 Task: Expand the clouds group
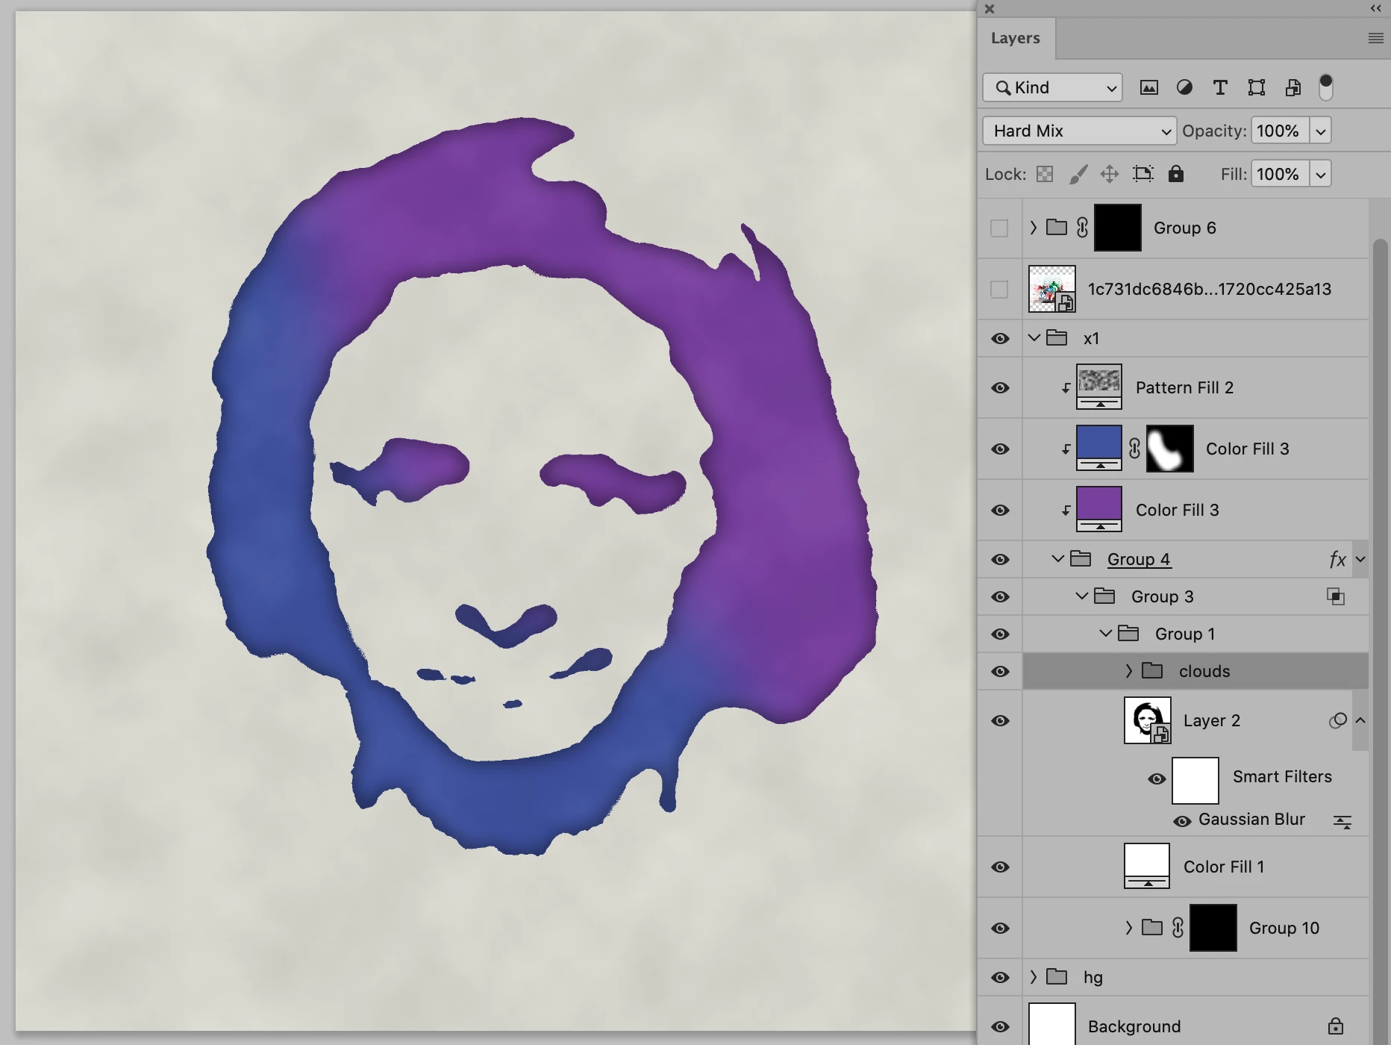[x=1129, y=671]
